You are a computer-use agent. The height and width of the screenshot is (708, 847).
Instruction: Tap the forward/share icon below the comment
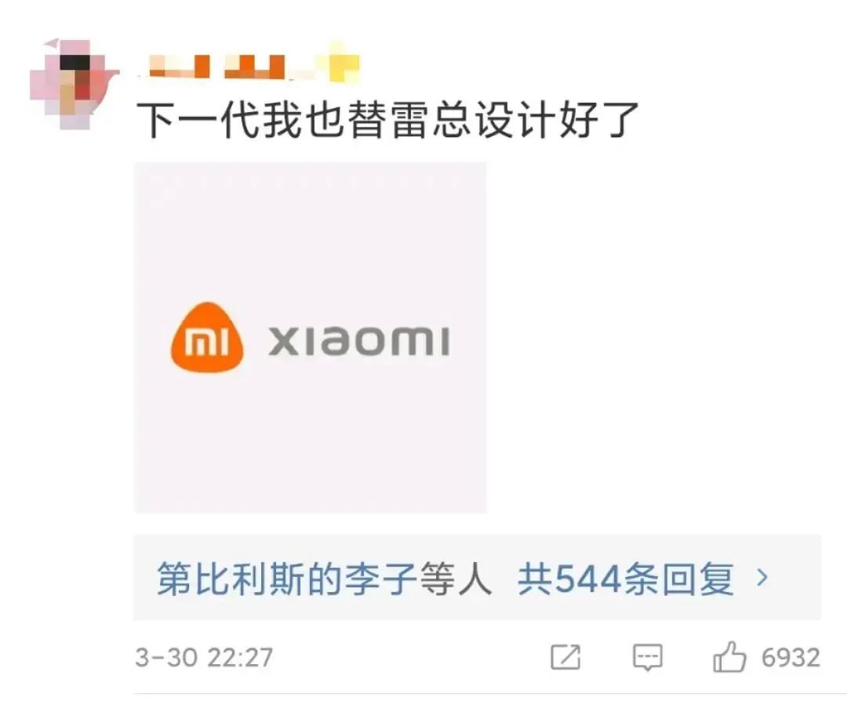pos(565,657)
